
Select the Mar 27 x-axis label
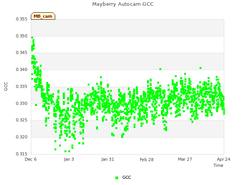[185, 159]
